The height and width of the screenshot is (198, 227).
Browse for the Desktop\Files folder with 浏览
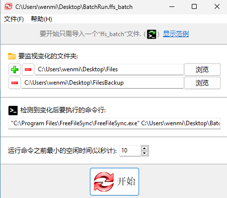click(202, 69)
